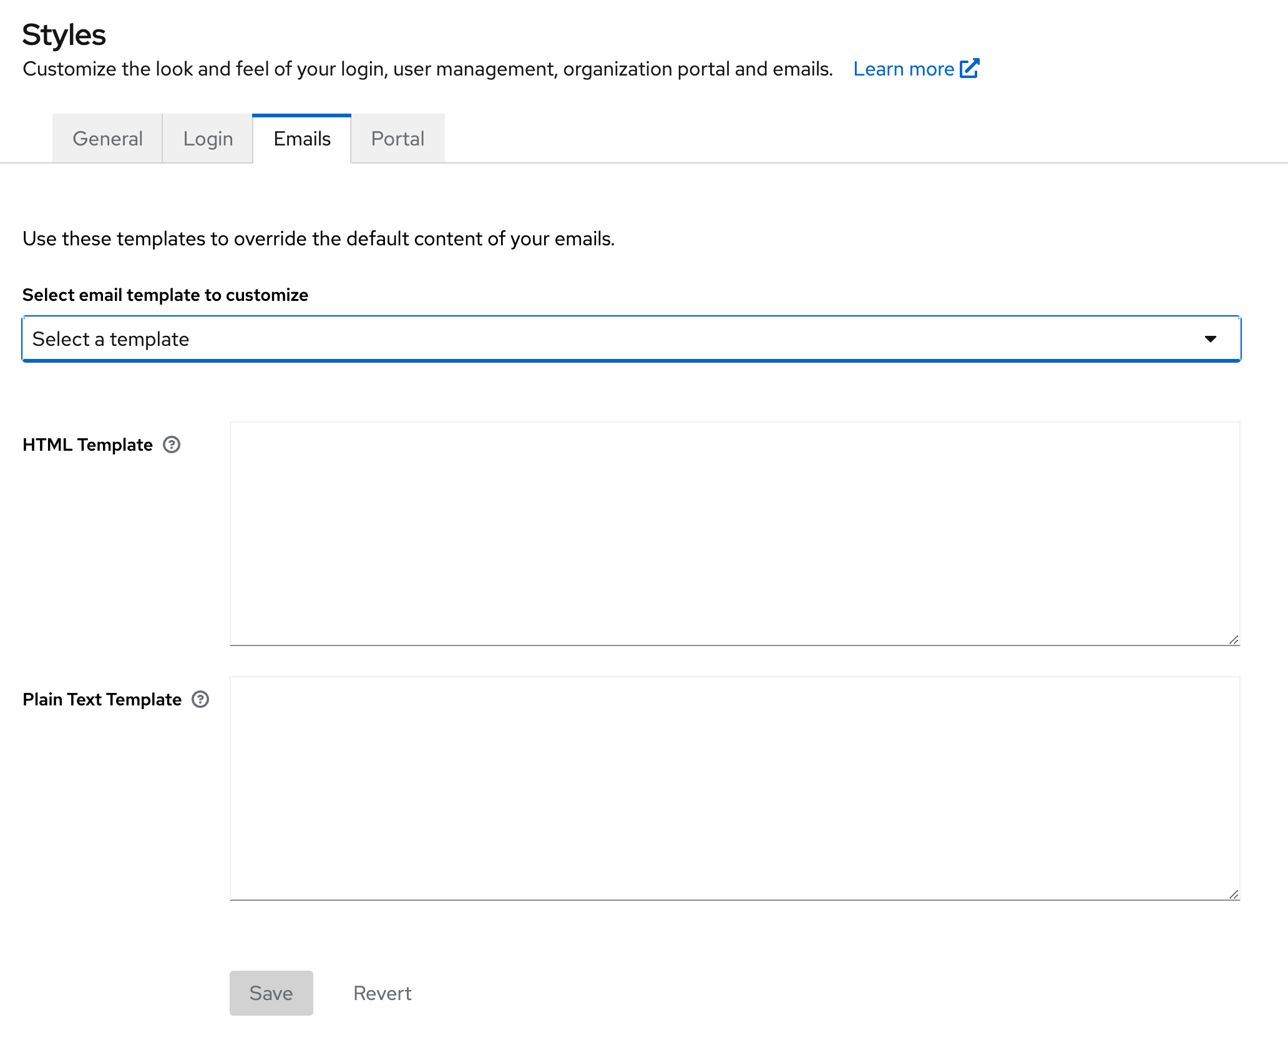
Task: Click the Save button
Action: click(x=271, y=993)
